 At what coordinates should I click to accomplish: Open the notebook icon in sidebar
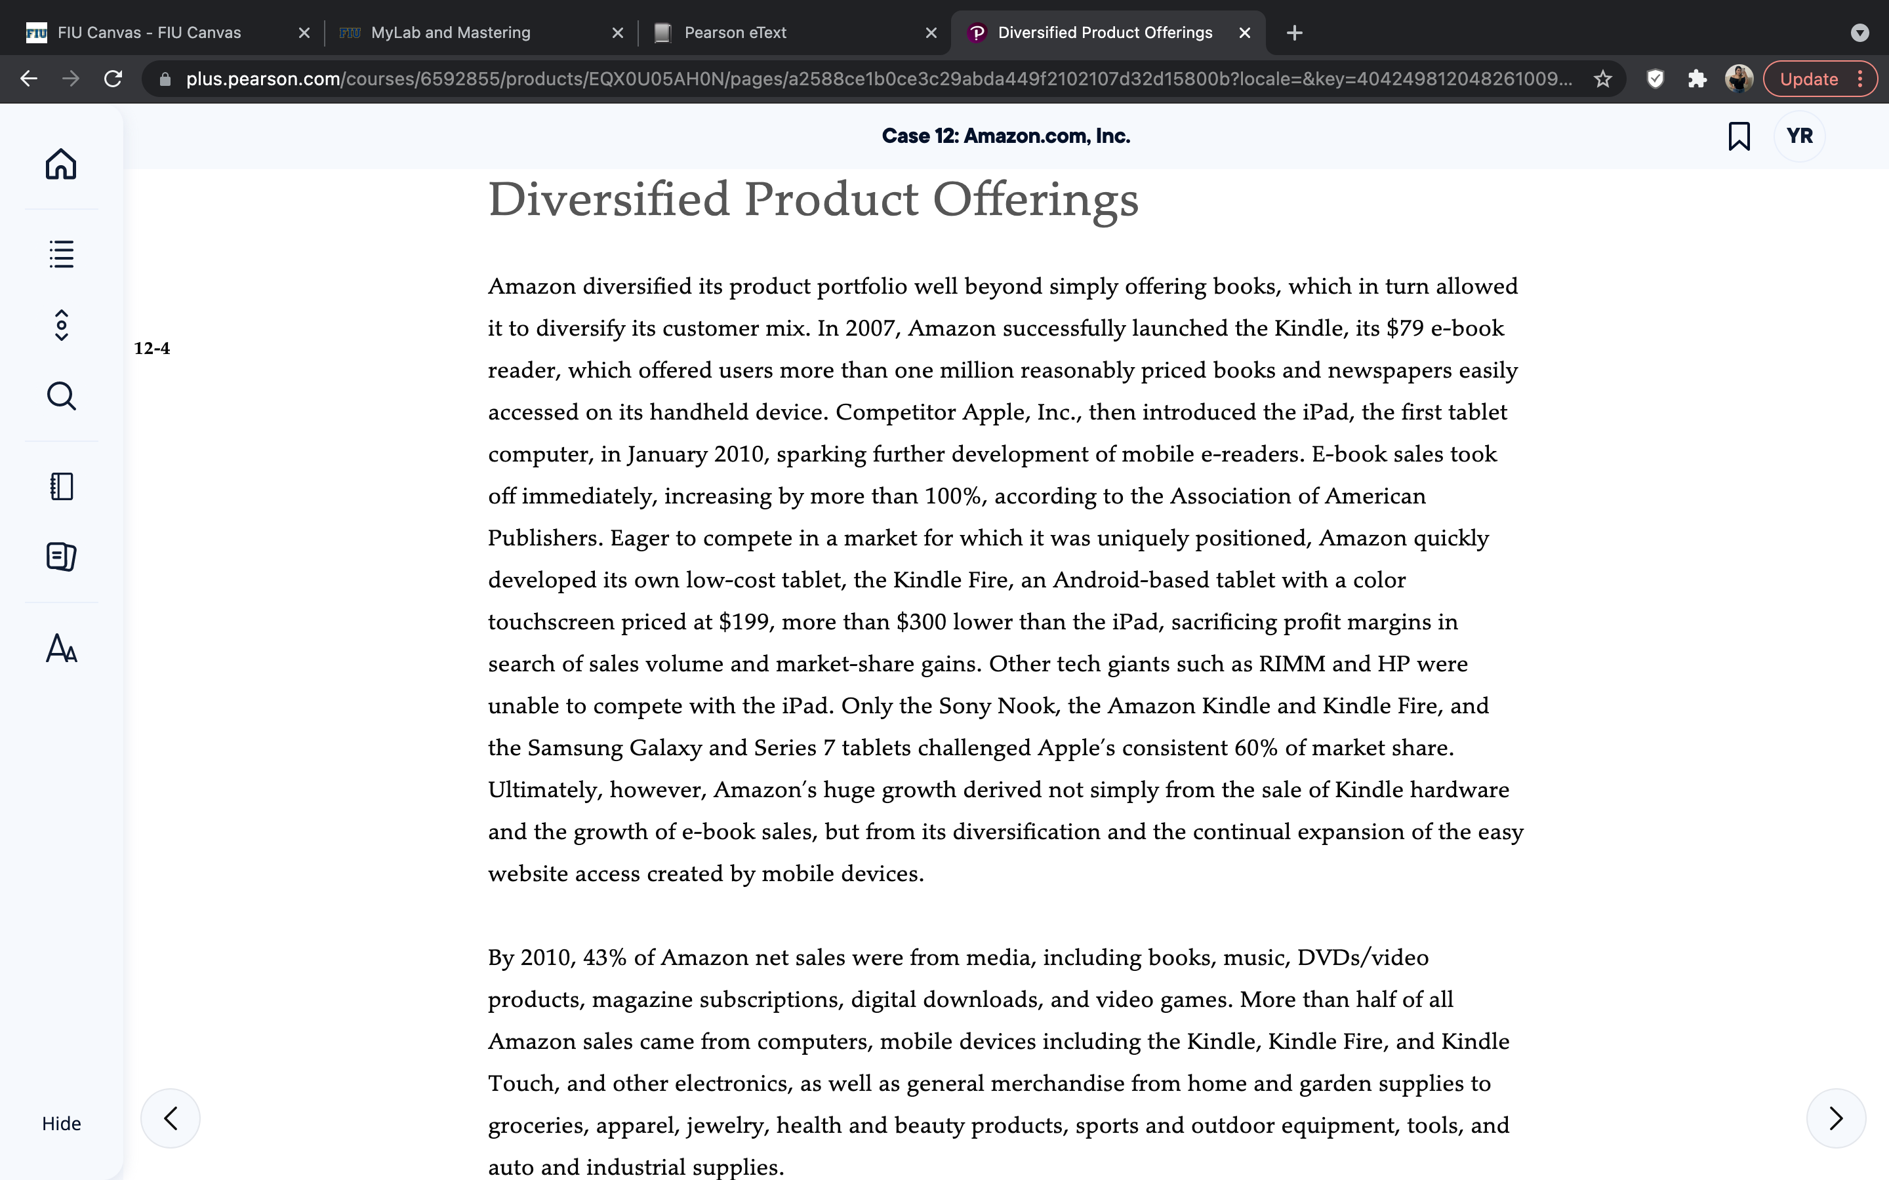pyautogui.click(x=61, y=486)
